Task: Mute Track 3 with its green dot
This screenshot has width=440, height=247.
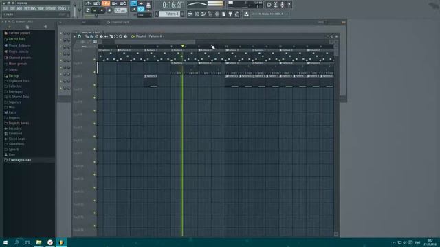Action: (x=95, y=85)
